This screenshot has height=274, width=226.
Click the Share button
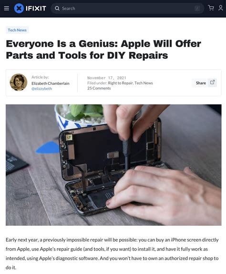click(x=205, y=83)
